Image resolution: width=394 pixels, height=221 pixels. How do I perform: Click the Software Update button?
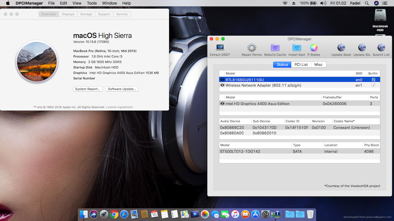pos(122,89)
